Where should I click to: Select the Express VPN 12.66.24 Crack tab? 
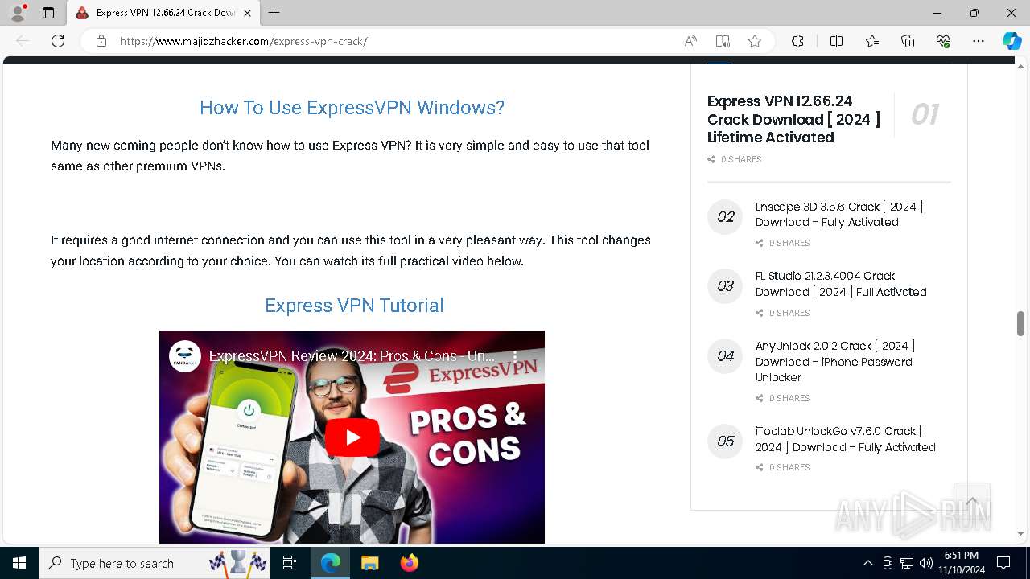click(163, 13)
